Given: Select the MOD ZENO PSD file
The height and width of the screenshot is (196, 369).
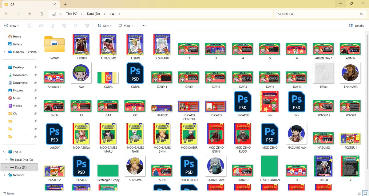Looking at the screenshot, I should (270, 134).
